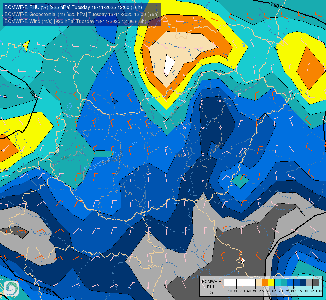The image size is (326, 300).
Task: Click the white dry-air patch inside the beige area
Action: (x=169, y=65)
